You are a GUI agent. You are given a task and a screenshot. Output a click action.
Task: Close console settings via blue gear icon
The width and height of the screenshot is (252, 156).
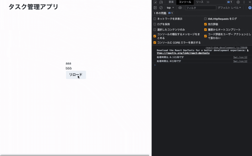[x=249, y=8]
